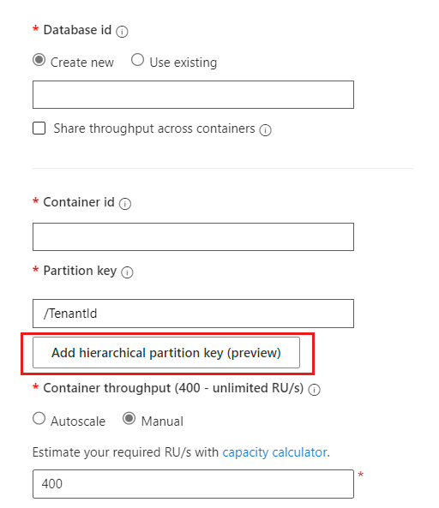Click the Partition key info icon
Image resolution: width=439 pixels, height=508 pixels.
tap(127, 272)
